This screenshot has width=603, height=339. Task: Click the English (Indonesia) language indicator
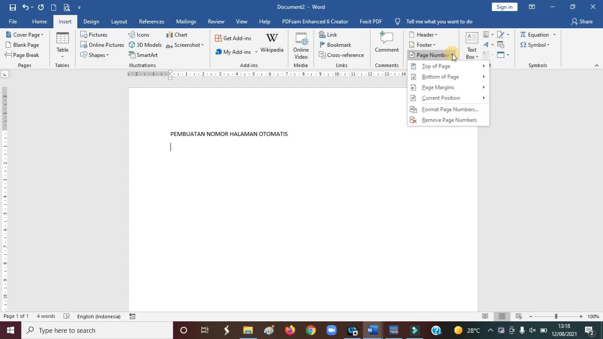pos(99,316)
